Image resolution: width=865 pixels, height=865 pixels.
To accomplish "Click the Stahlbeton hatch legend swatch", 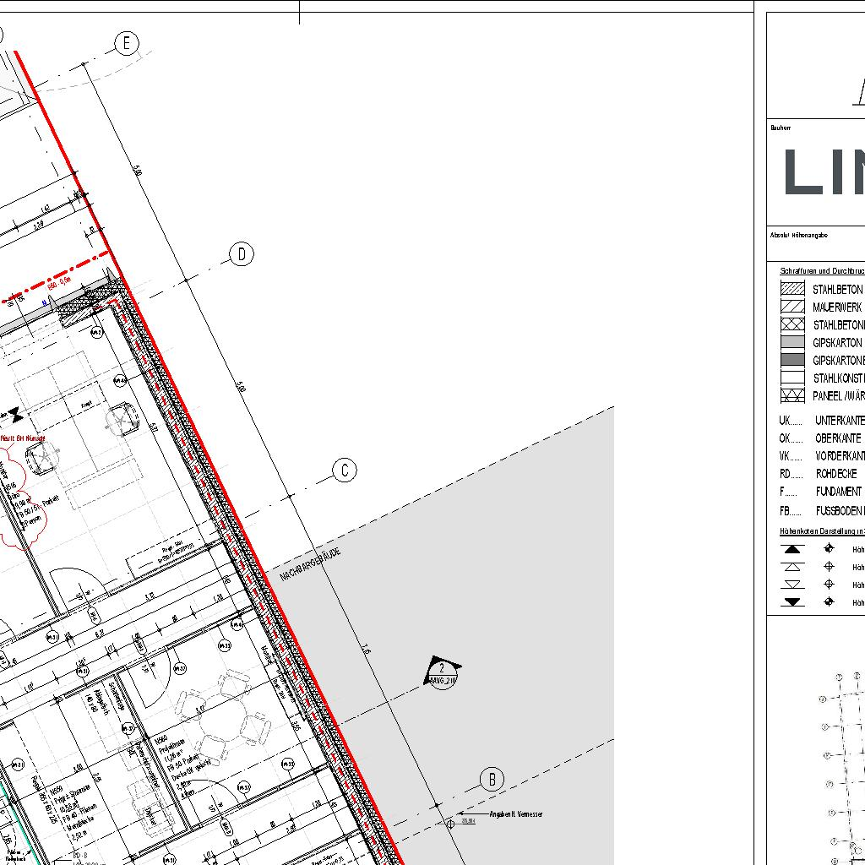I will (792, 289).
